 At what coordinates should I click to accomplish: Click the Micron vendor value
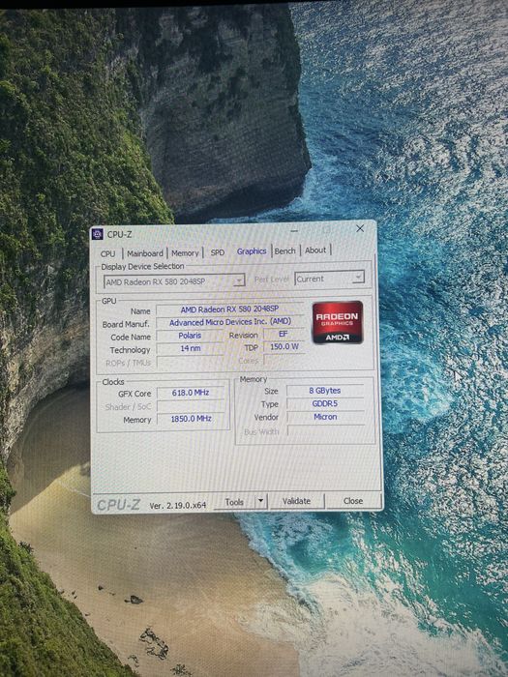point(325,417)
